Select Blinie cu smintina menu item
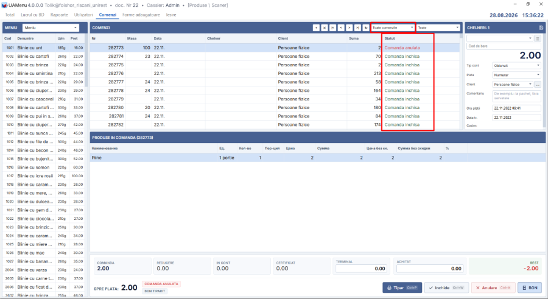This screenshot has width=548, height=299. point(43,74)
